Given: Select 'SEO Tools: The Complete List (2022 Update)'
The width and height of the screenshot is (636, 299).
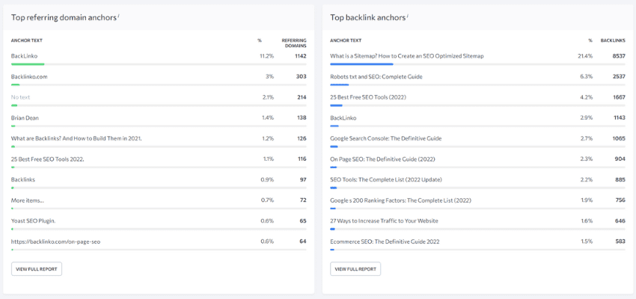Looking at the screenshot, I should tap(386, 180).
